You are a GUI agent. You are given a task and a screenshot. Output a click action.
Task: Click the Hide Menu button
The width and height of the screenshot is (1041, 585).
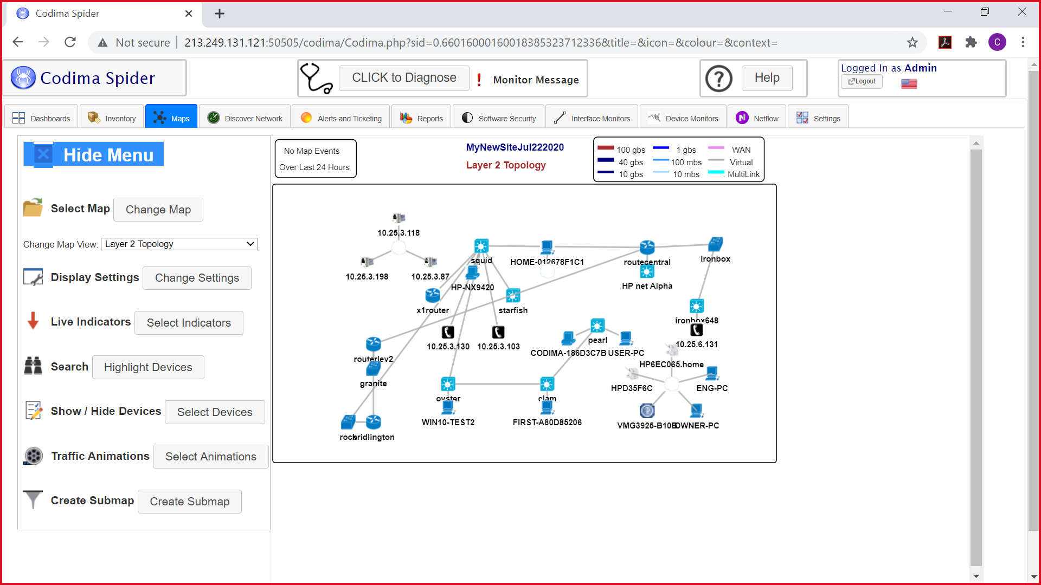point(93,155)
